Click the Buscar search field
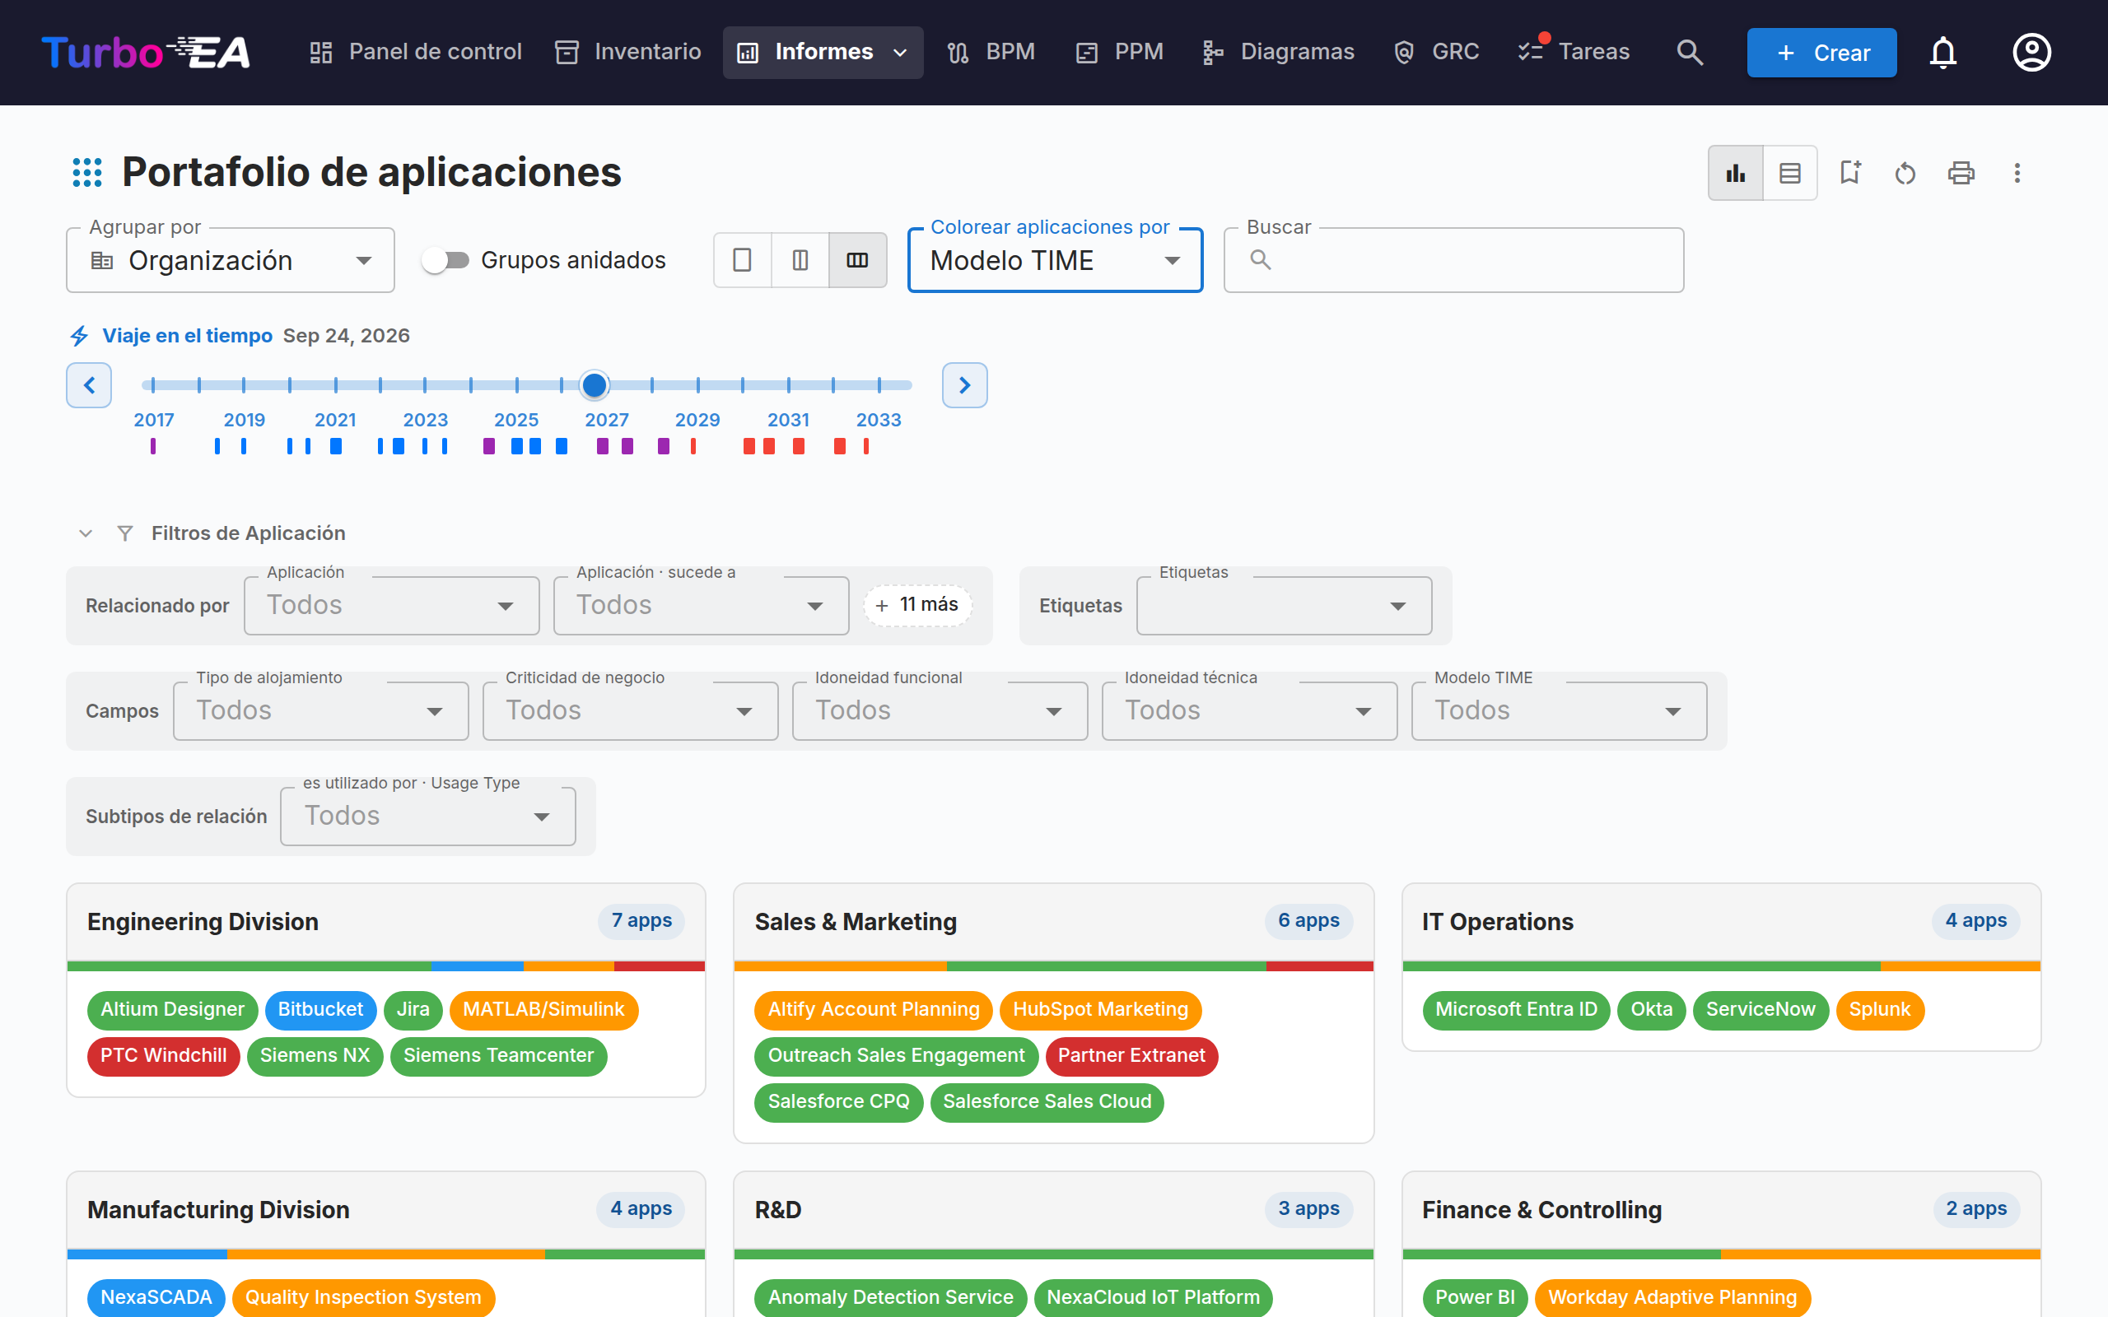This screenshot has height=1317, width=2108. [1453, 259]
